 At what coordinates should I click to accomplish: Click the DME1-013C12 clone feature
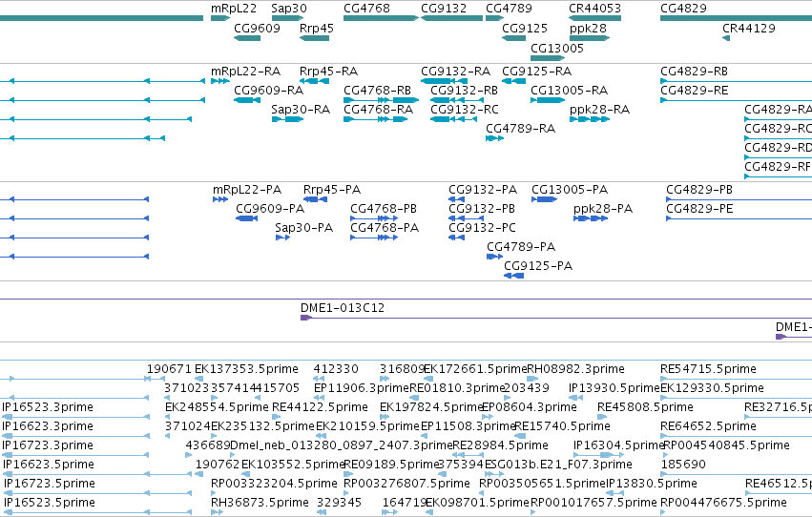pos(556,318)
